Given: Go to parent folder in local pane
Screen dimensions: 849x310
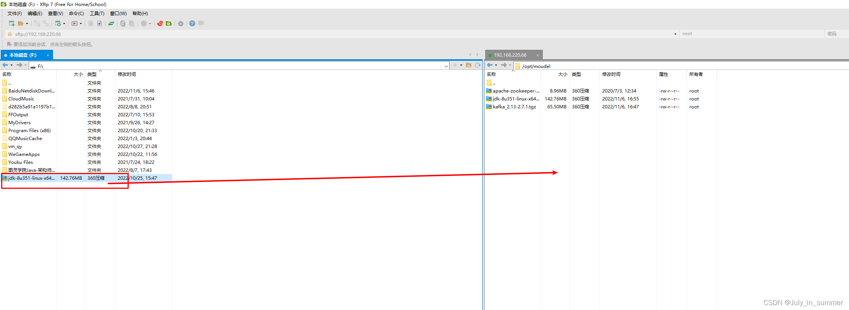Looking at the screenshot, I should click(469, 65).
